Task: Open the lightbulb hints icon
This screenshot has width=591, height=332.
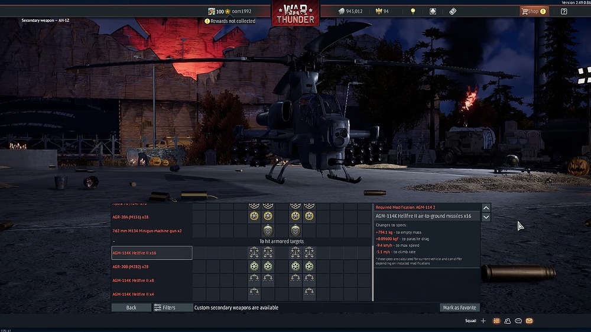Action: tap(413, 11)
